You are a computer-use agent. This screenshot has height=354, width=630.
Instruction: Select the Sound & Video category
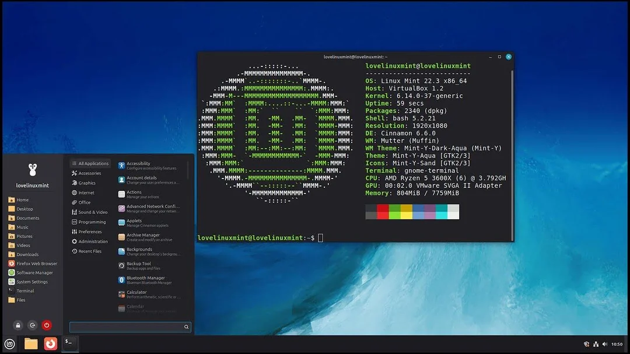(93, 212)
